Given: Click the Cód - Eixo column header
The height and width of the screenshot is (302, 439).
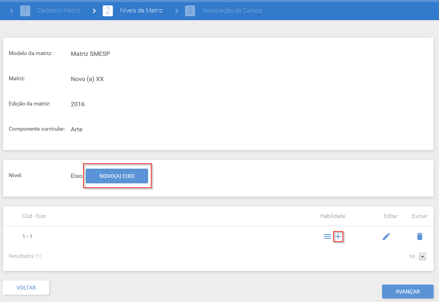Looking at the screenshot, I should pyautogui.click(x=34, y=216).
